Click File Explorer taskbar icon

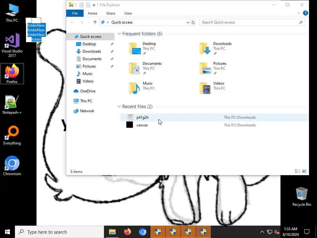point(112,232)
